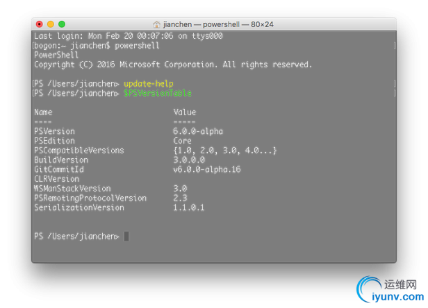This screenshot has height=308, width=428.
Task: Click the 'WSManStackVersion' row name
Action: [72, 189]
